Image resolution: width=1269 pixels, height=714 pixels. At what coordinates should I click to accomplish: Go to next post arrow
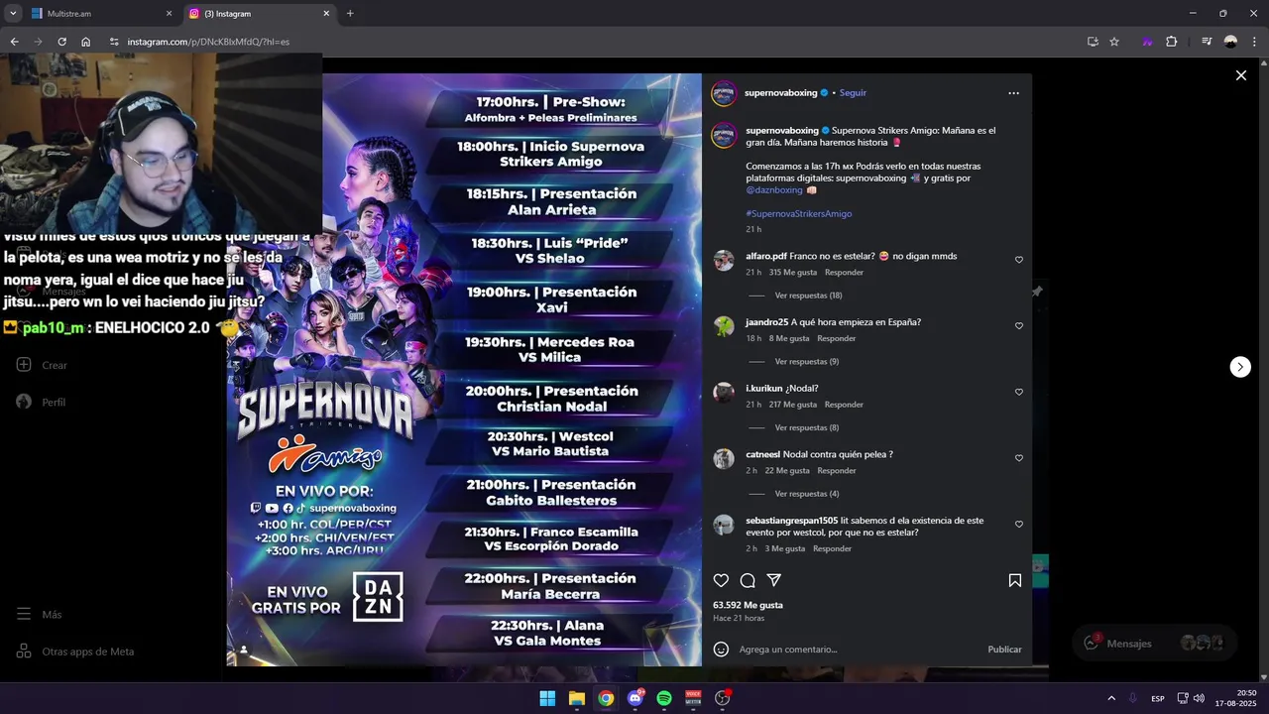pos(1240,367)
